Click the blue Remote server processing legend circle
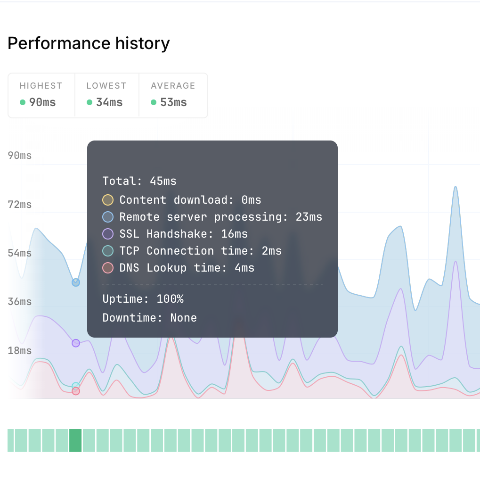Image resolution: width=480 pixels, height=480 pixels. tap(108, 217)
